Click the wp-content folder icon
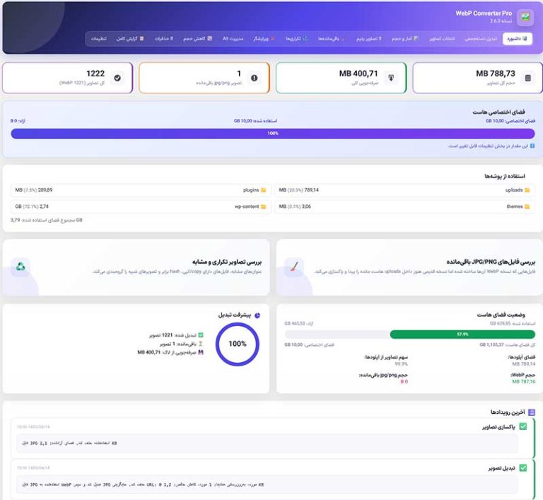Viewport: 543px width, 500px height. pos(263,207)
